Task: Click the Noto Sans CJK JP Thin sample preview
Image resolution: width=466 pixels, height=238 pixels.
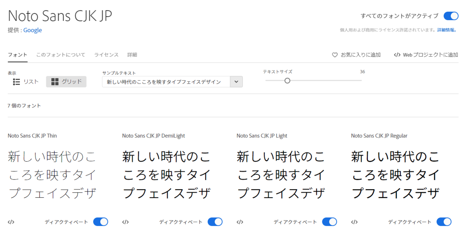Action: (52, 175)
